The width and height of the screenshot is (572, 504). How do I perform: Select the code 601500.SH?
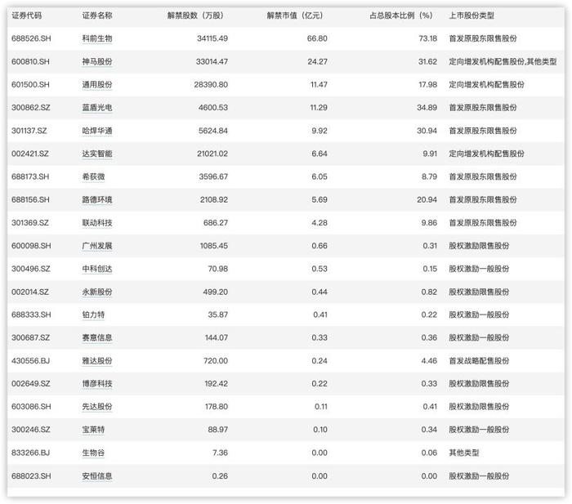[x=31, y=84]
